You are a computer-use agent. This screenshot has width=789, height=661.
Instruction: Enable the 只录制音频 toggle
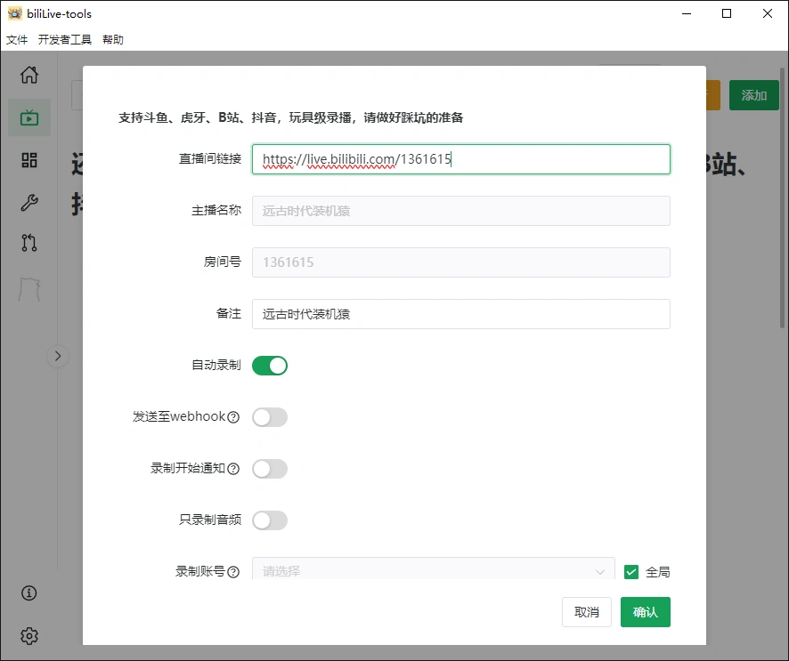pyautogui.click(x=270, y=520)
